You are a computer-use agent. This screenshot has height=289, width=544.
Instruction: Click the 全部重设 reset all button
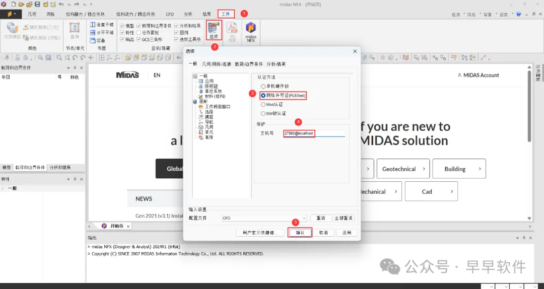point(344,218)
